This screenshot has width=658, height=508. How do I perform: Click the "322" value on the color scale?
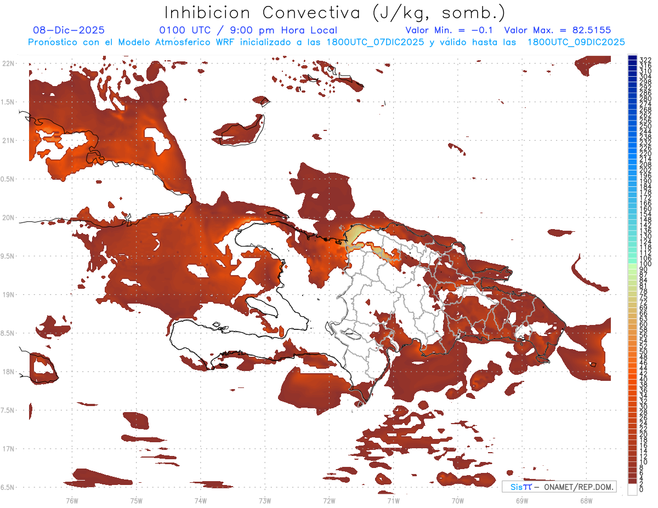pos(645,59)
